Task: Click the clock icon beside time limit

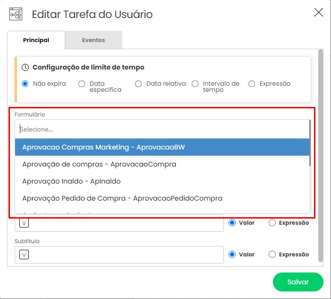Action: click(25, 68)
